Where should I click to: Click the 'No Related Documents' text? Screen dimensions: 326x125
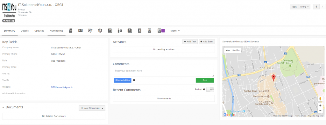54,116
